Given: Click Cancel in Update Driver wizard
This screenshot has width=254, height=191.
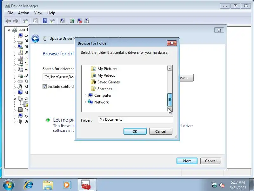Looking at the screenshot, I should pyautogui.click(x=211, y=161).
